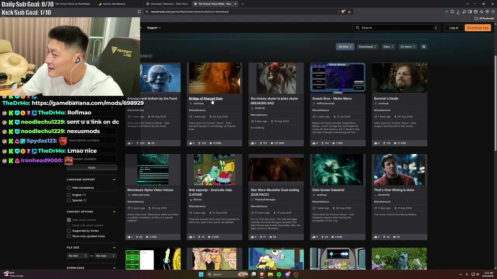Open the All Bookmarks folder

coord(485,18)
